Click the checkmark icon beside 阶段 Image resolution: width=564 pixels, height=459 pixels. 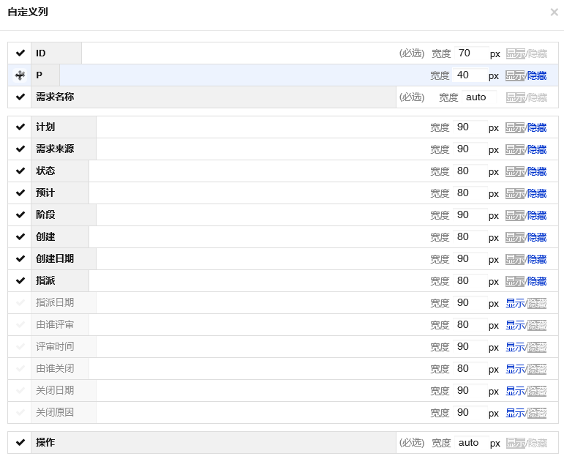click(x=20, y=215)
